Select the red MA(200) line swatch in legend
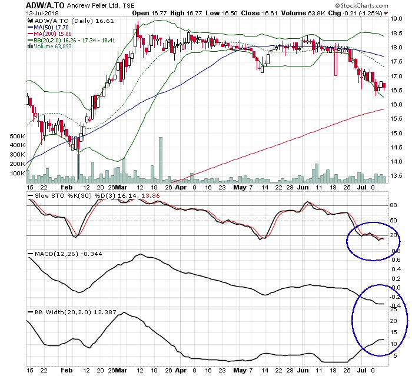The height and width of the screenshot is (376, 412). tap(31, 34)
